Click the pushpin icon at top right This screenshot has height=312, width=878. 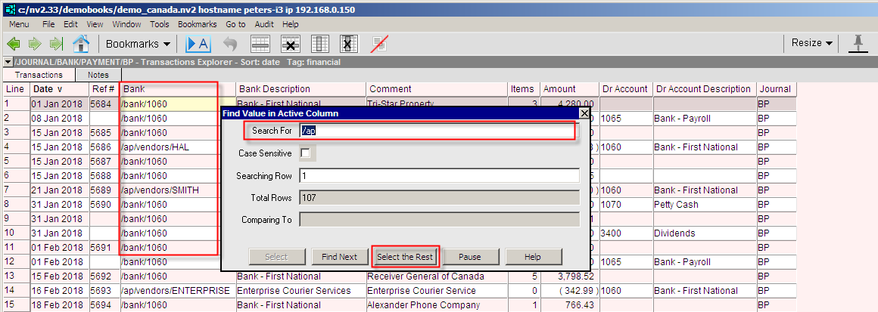click(x=858, y=43)
